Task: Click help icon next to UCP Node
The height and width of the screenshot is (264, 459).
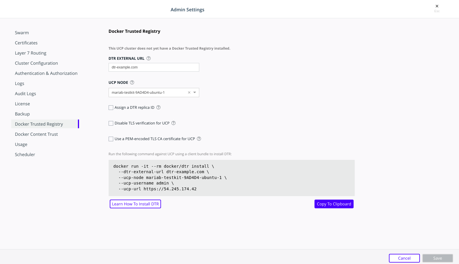Action: point(132,82)
